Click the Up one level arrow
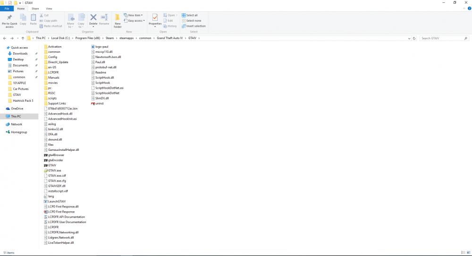Image resolution: width=472 pixels, height=256 pixels. (23, 38)
